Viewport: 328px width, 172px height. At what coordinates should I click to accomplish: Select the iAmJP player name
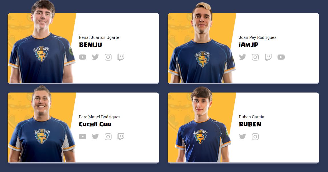[x=248, y=45]
